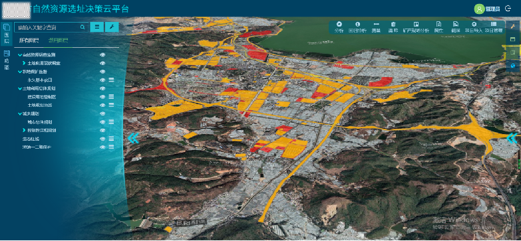Open the 属性 attribute tool
Viewport: 521px width, 241px height.
coord(438,27)
